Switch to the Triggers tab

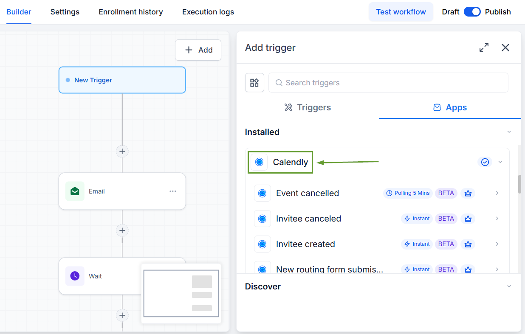coord(308,107)
